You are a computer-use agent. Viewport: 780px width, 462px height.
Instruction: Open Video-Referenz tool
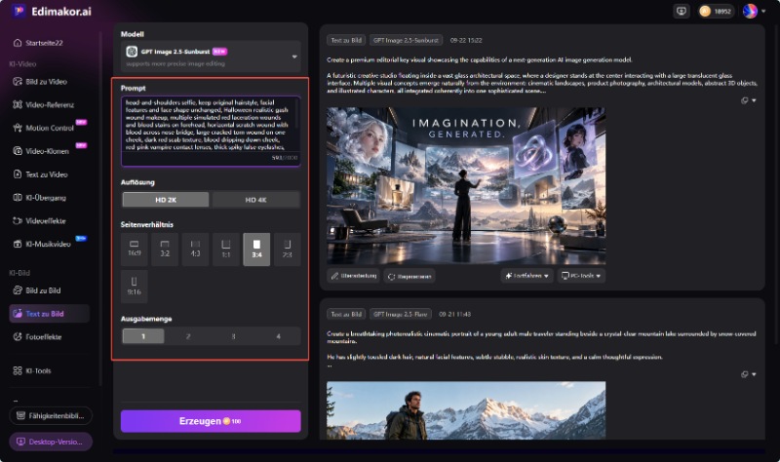43,104
